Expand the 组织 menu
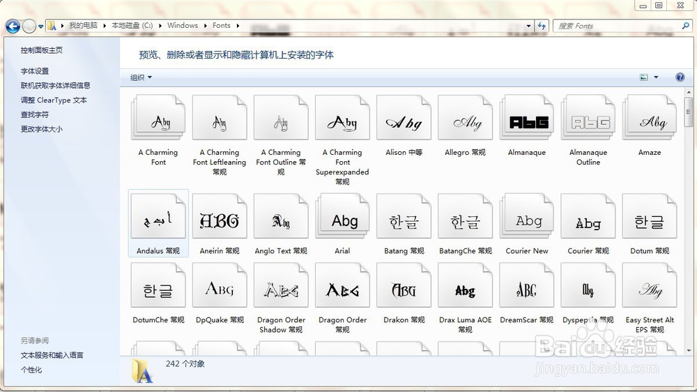The image size is (697, 392). coord(141,77)
